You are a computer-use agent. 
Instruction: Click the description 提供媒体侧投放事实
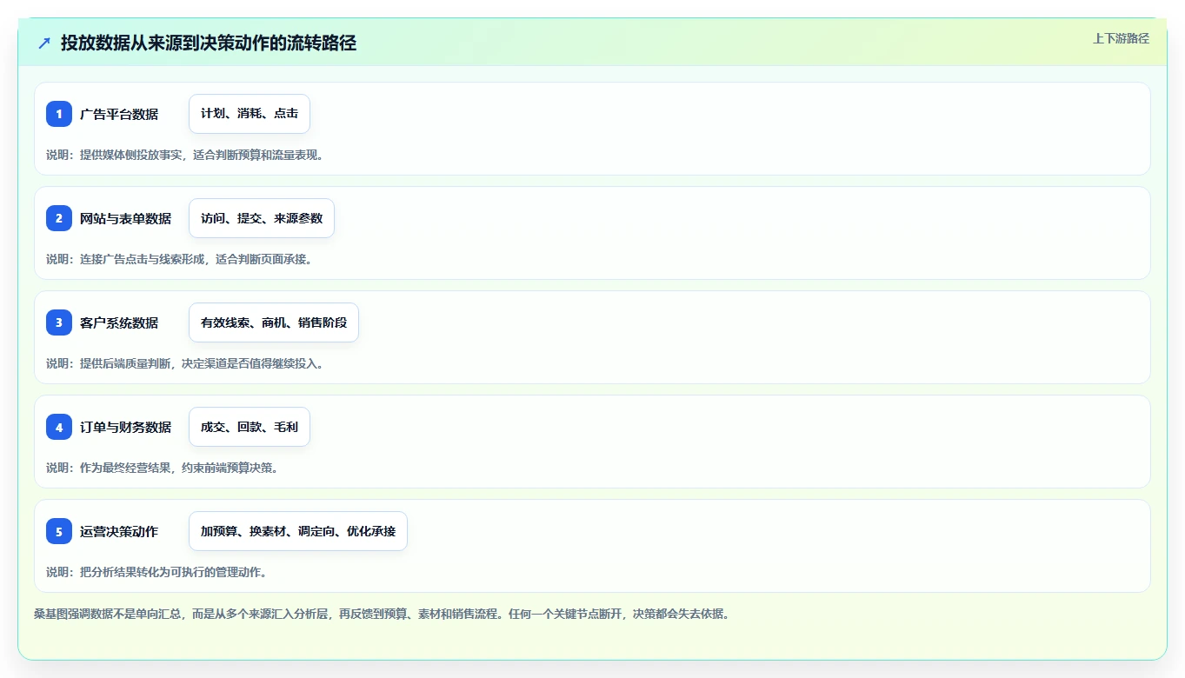(x=185, y=155)
